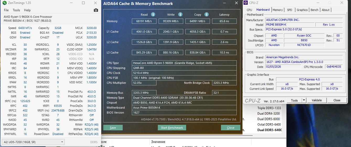Viewport: 351px width, 147px height.
Task: Select Dual DDR4-3200 row in background list
Action: click(x=268, y=114)
